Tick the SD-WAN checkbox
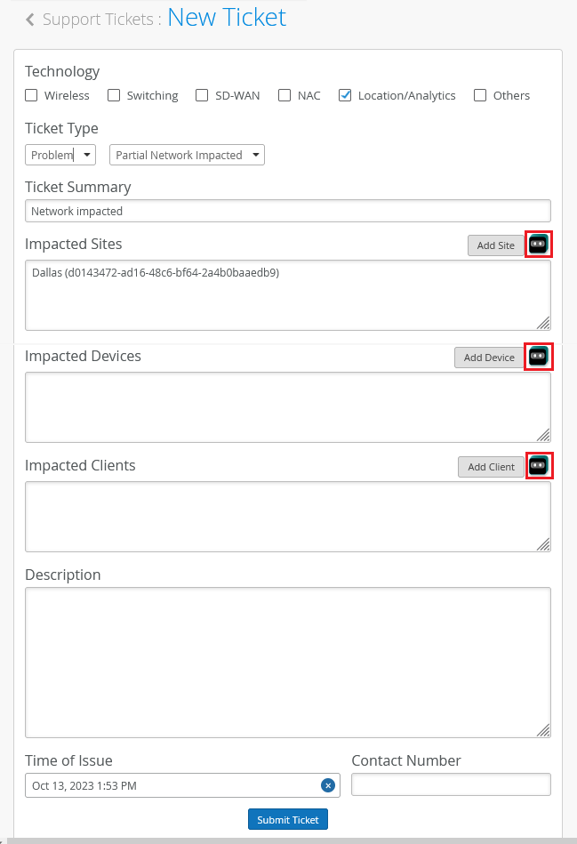 tap(202, 95)
